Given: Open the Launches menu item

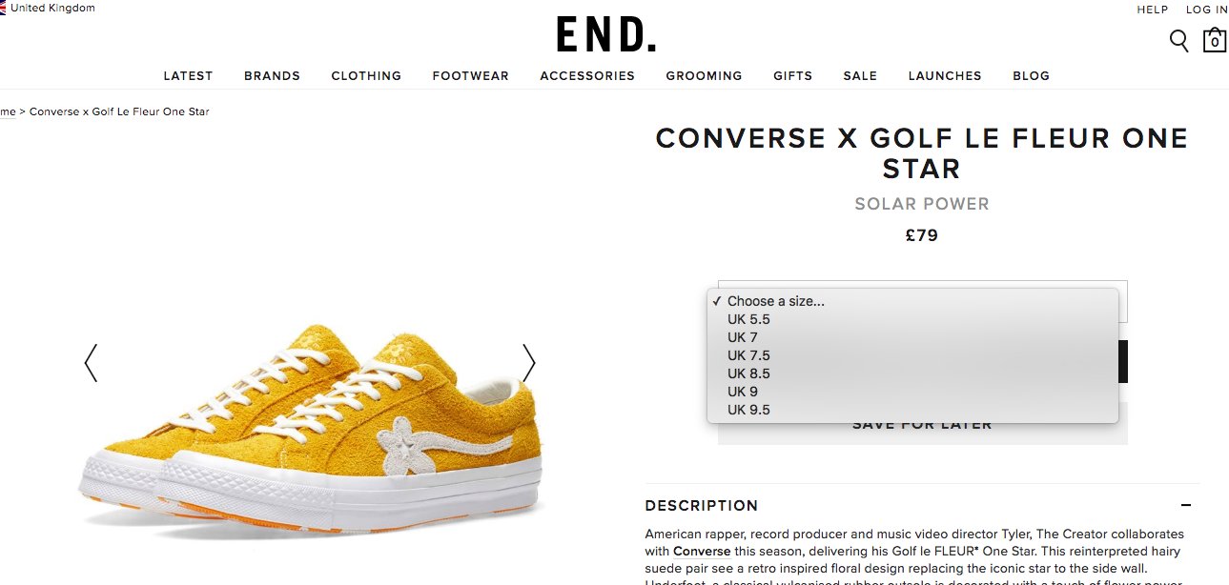Looking at the screenshot, I should tap(945, 76).
